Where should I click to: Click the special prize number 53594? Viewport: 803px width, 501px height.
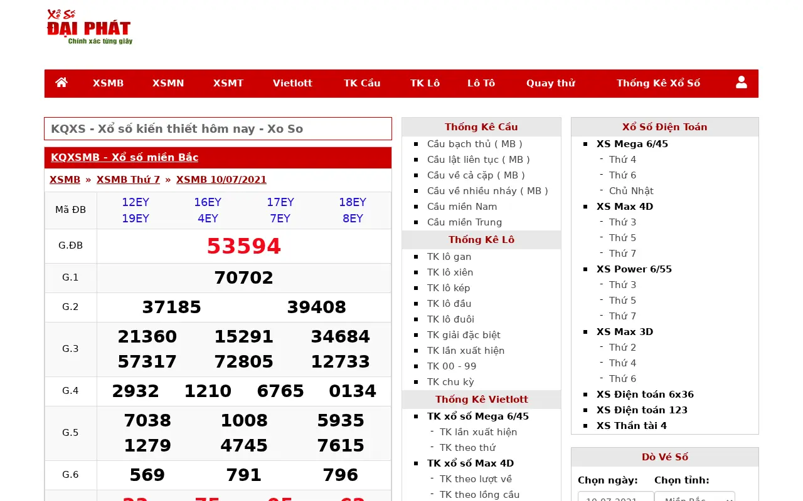point(244,246)
